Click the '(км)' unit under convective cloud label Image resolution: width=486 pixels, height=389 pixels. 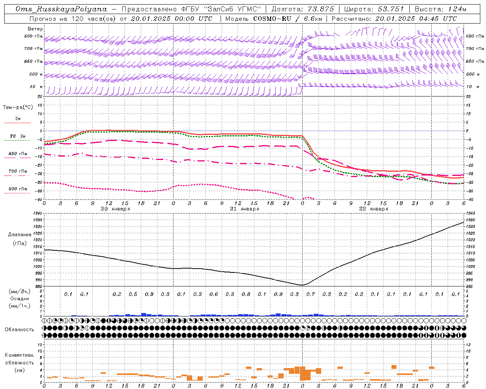[20, 370]
